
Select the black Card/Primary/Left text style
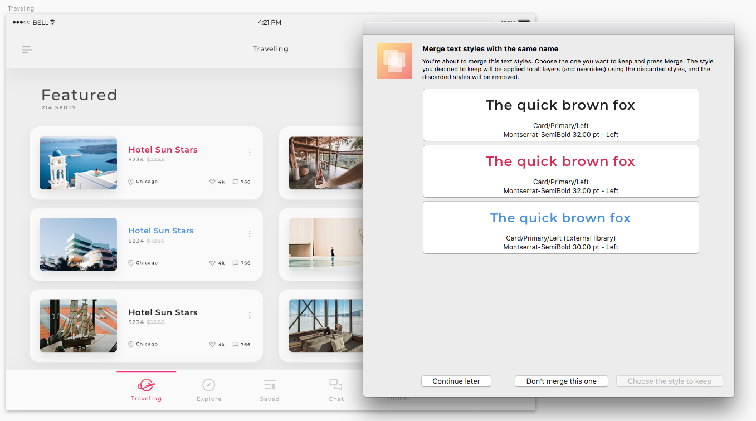point(560,115)
